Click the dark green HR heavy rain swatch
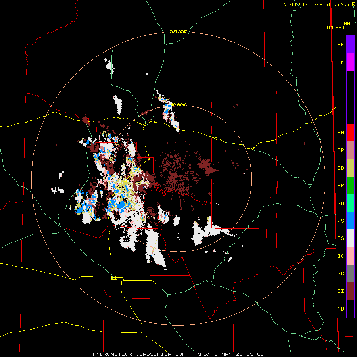 pyautogui.click(x=350, y=186)
